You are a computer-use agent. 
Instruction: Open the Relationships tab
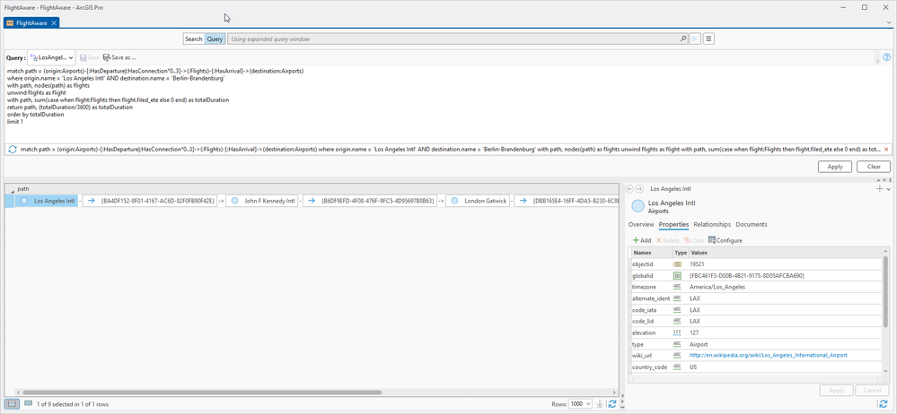712,224
